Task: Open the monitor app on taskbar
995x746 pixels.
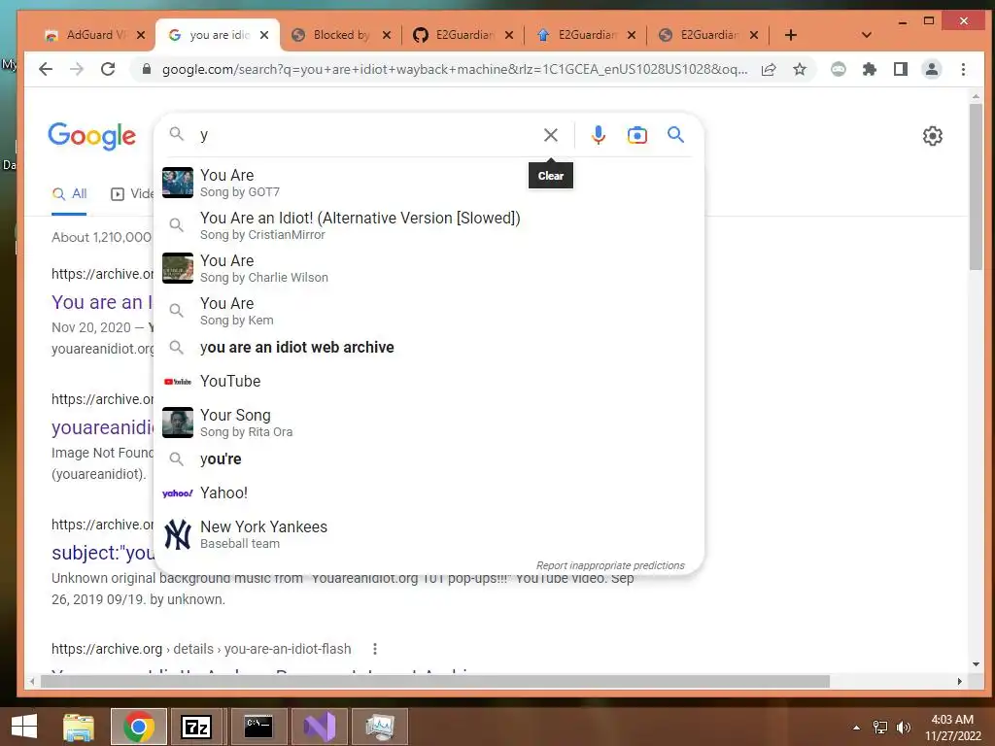Action: (x=380, y=727)
